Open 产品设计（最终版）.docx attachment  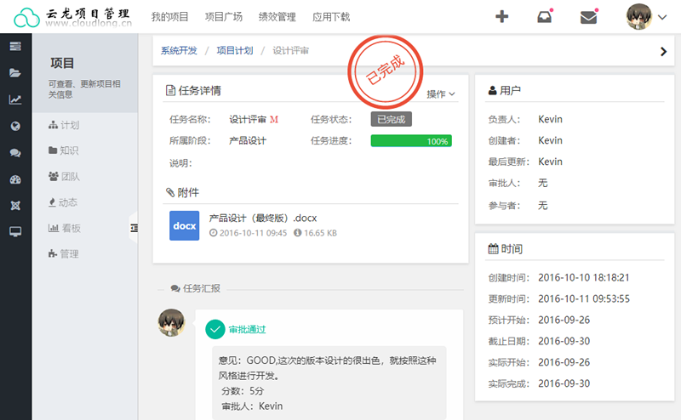[x=263, y=219]
